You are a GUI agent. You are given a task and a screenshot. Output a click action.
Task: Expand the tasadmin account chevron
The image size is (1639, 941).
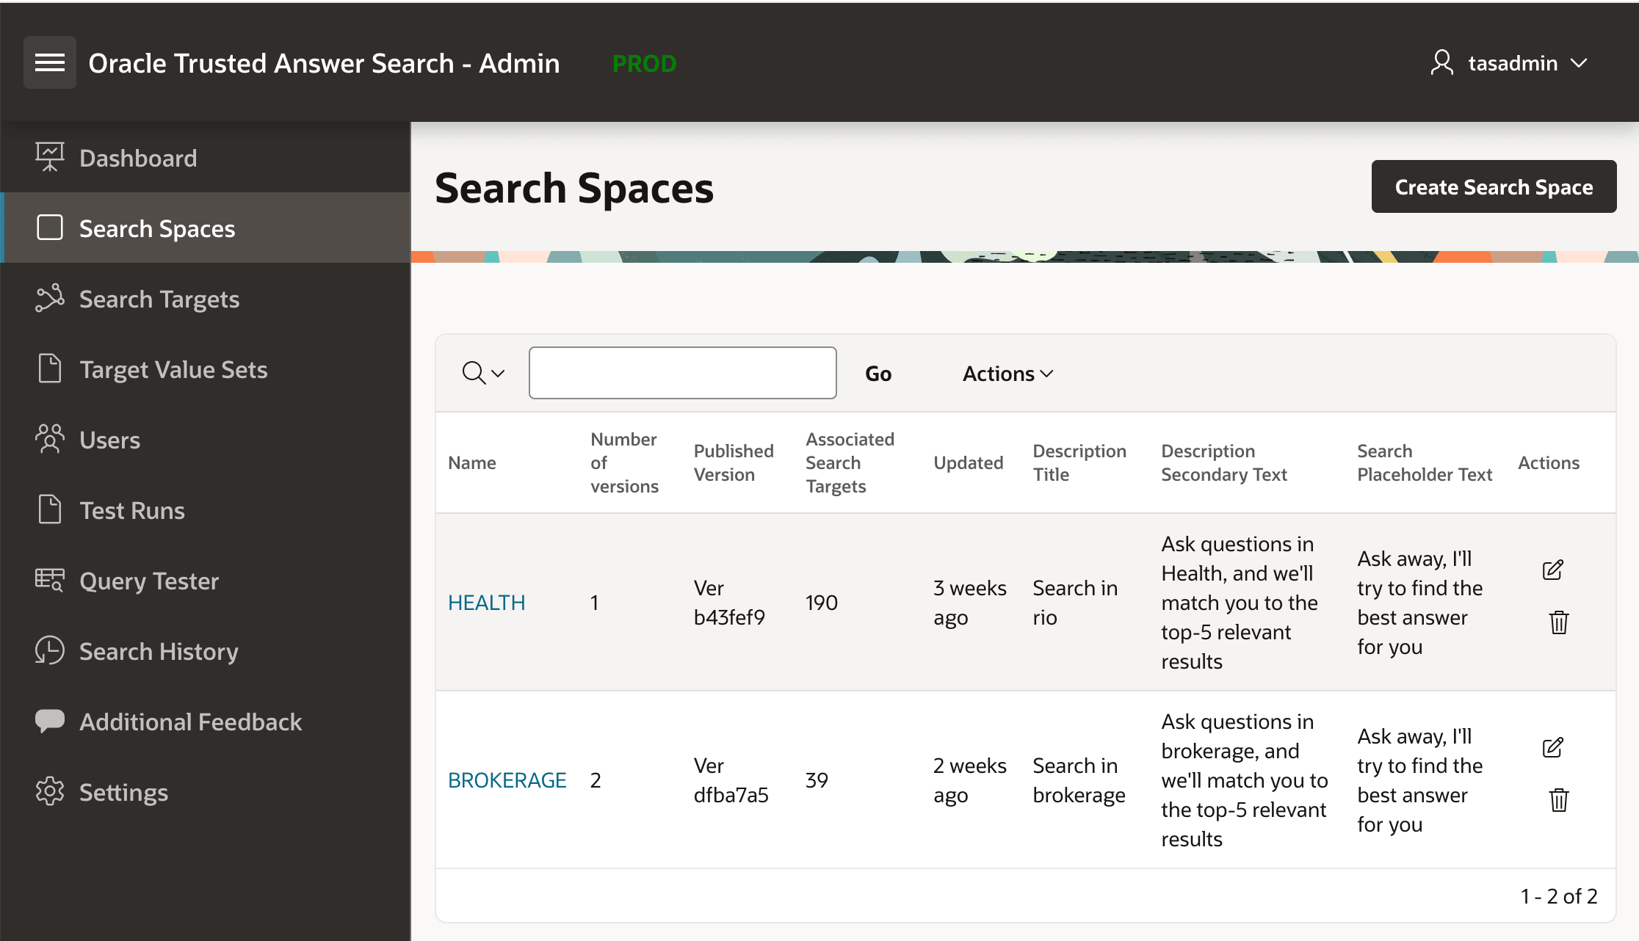pos(1580,63)
